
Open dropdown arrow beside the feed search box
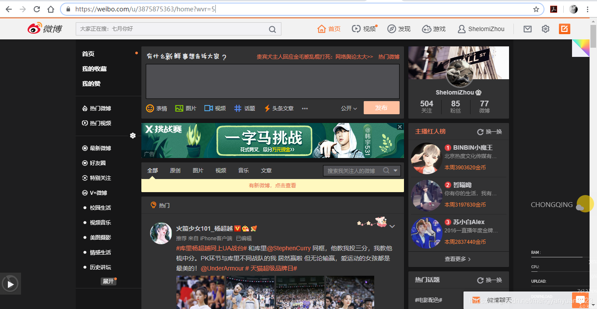click(396, 171)
